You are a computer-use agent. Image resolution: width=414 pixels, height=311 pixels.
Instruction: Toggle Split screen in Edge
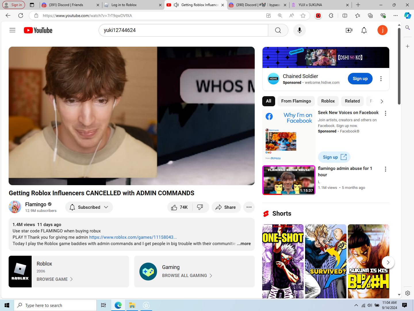345,16
